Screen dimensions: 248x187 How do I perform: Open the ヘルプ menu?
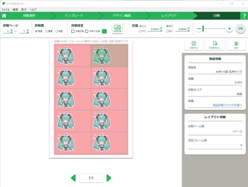click(33, 9)
